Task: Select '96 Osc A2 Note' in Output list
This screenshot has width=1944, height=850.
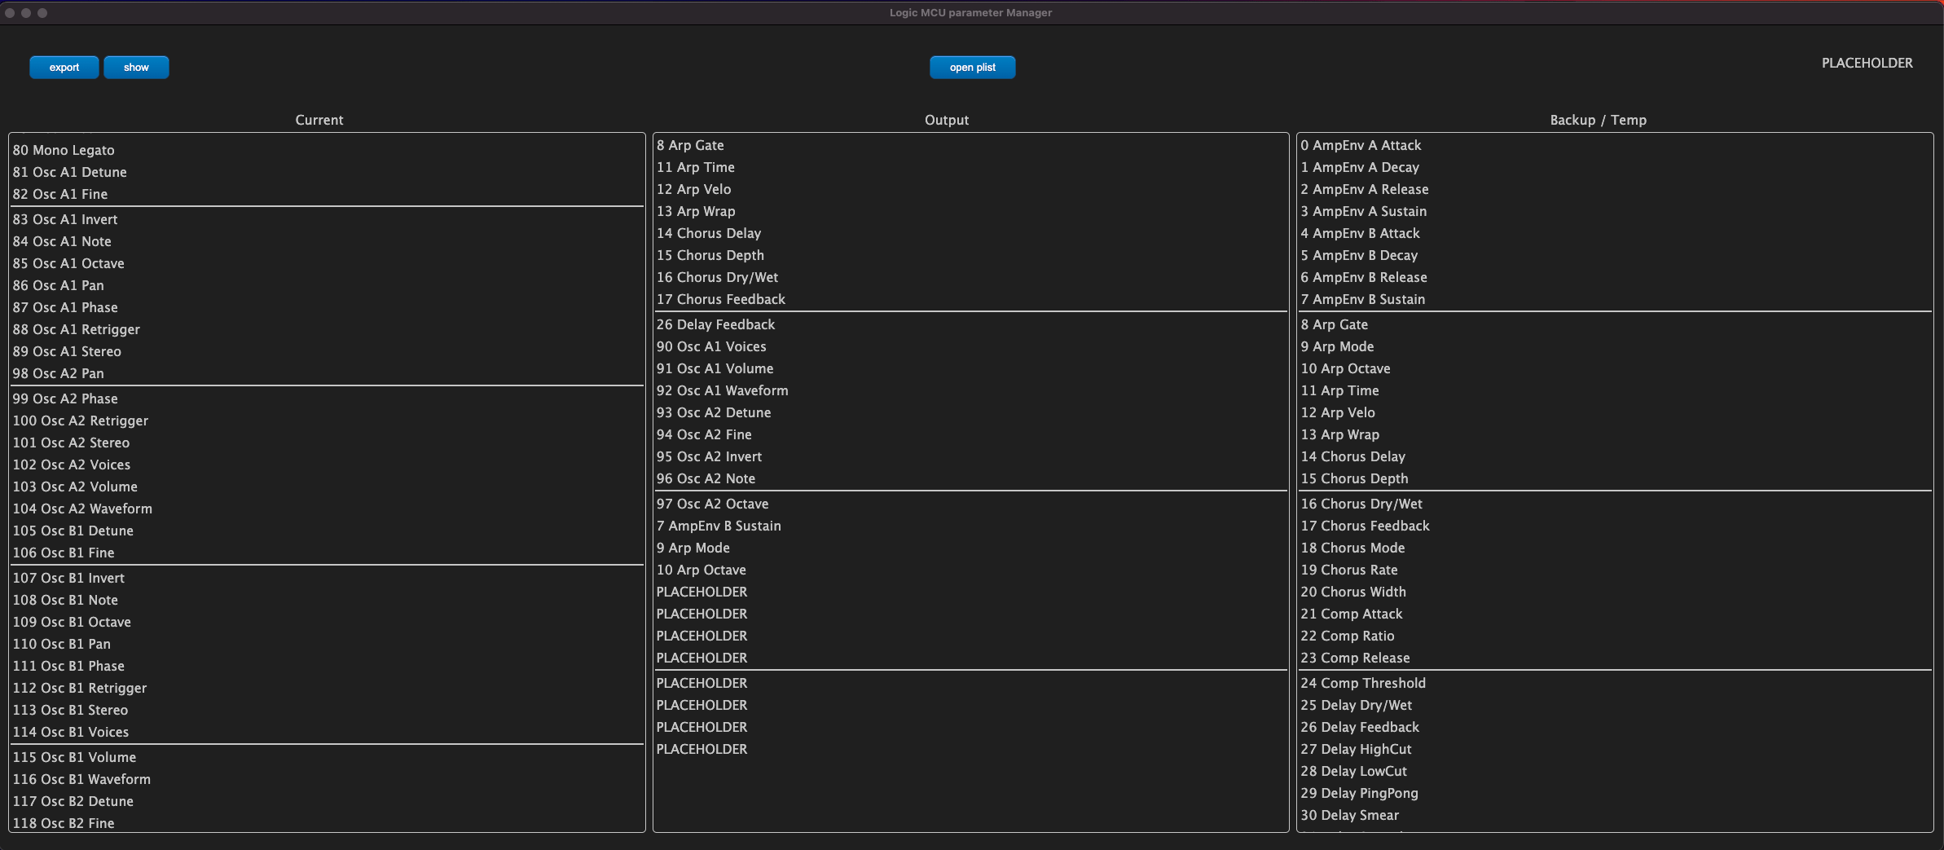Action: coord(970,478)
